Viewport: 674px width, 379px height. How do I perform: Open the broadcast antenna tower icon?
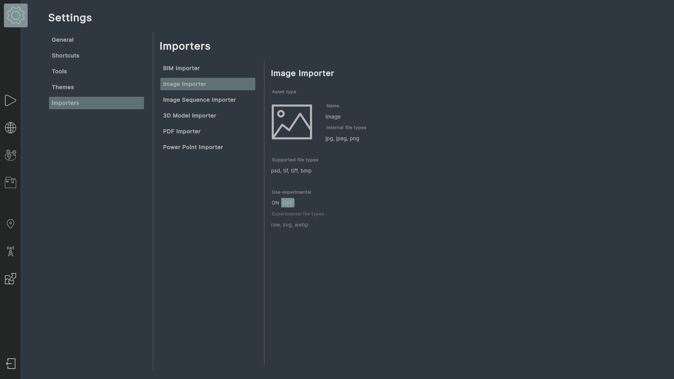(11, 251)
